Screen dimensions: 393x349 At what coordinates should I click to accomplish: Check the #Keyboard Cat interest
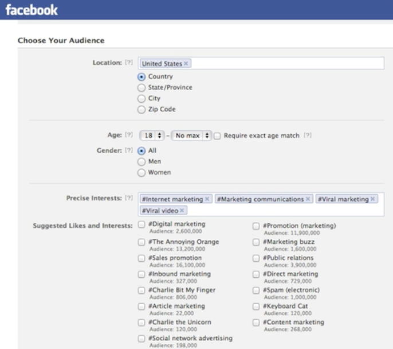(x=256, y=307)
